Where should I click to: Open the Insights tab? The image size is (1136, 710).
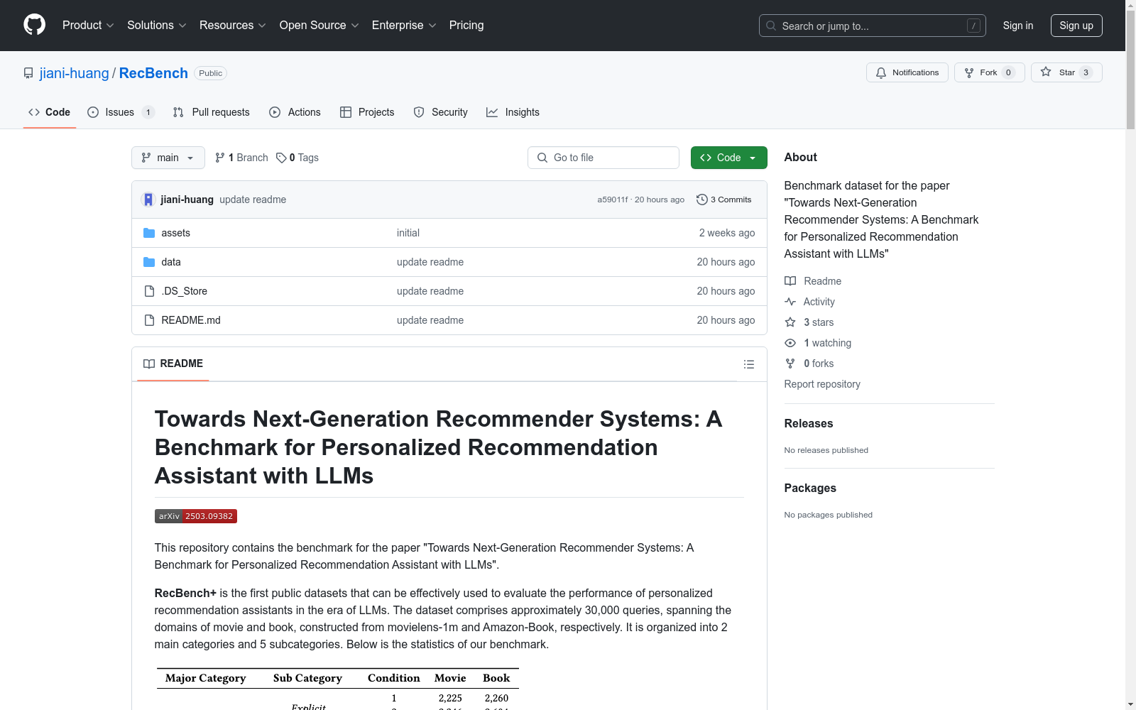513,112
